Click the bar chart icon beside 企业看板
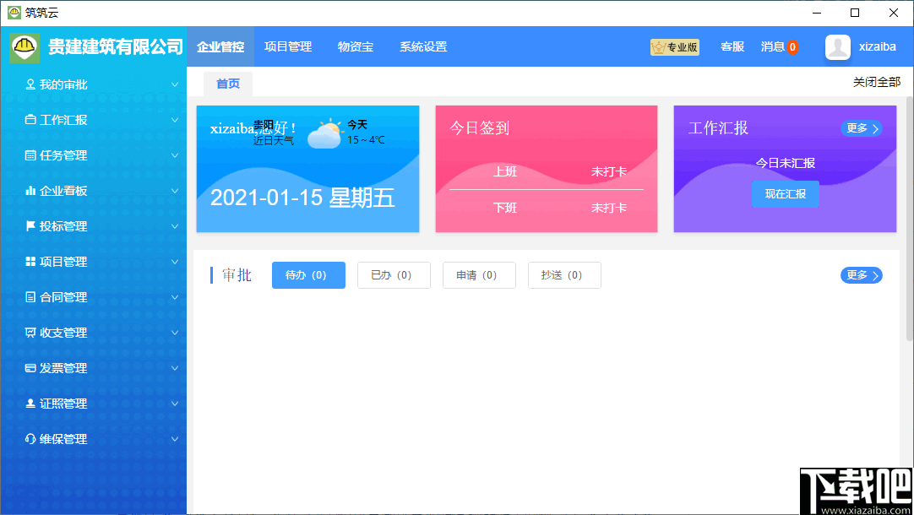This screenshot has height=515, width=914. (x=30, y=191)
